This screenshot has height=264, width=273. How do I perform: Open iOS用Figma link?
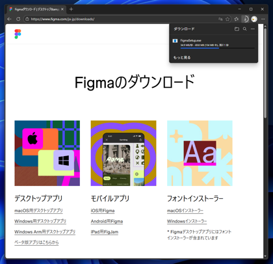pyautogui.click(x=103, y=211)
